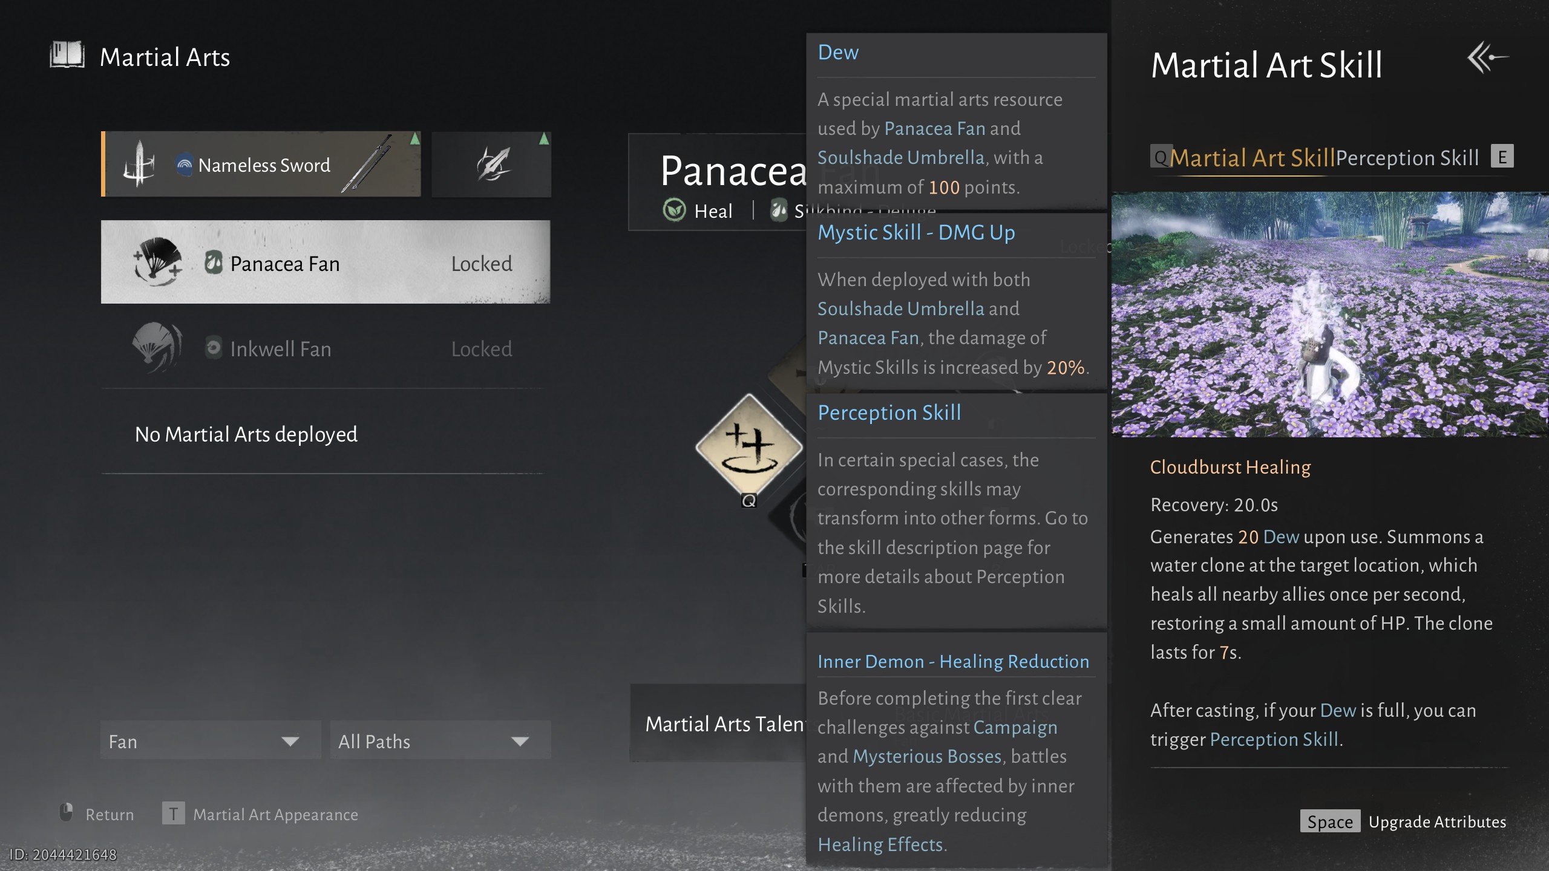Image resolution: width=1549 pixels, height=871 pixels.
Task: Click the Panacea Fan weapon icon
Action: point(157,263)
